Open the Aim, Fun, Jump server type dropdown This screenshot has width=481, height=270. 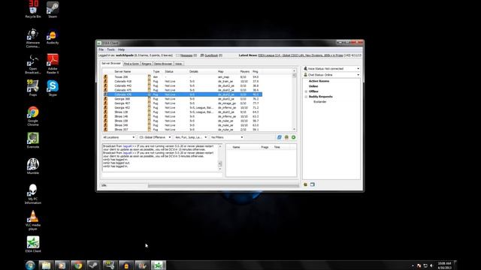(191, 137)
